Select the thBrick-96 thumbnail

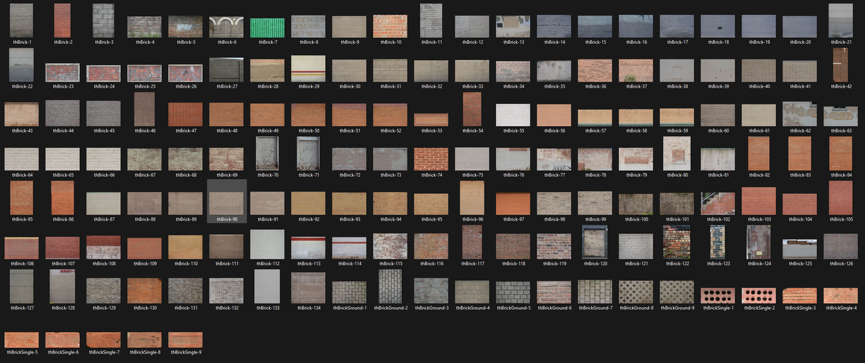tap(472, 198)
